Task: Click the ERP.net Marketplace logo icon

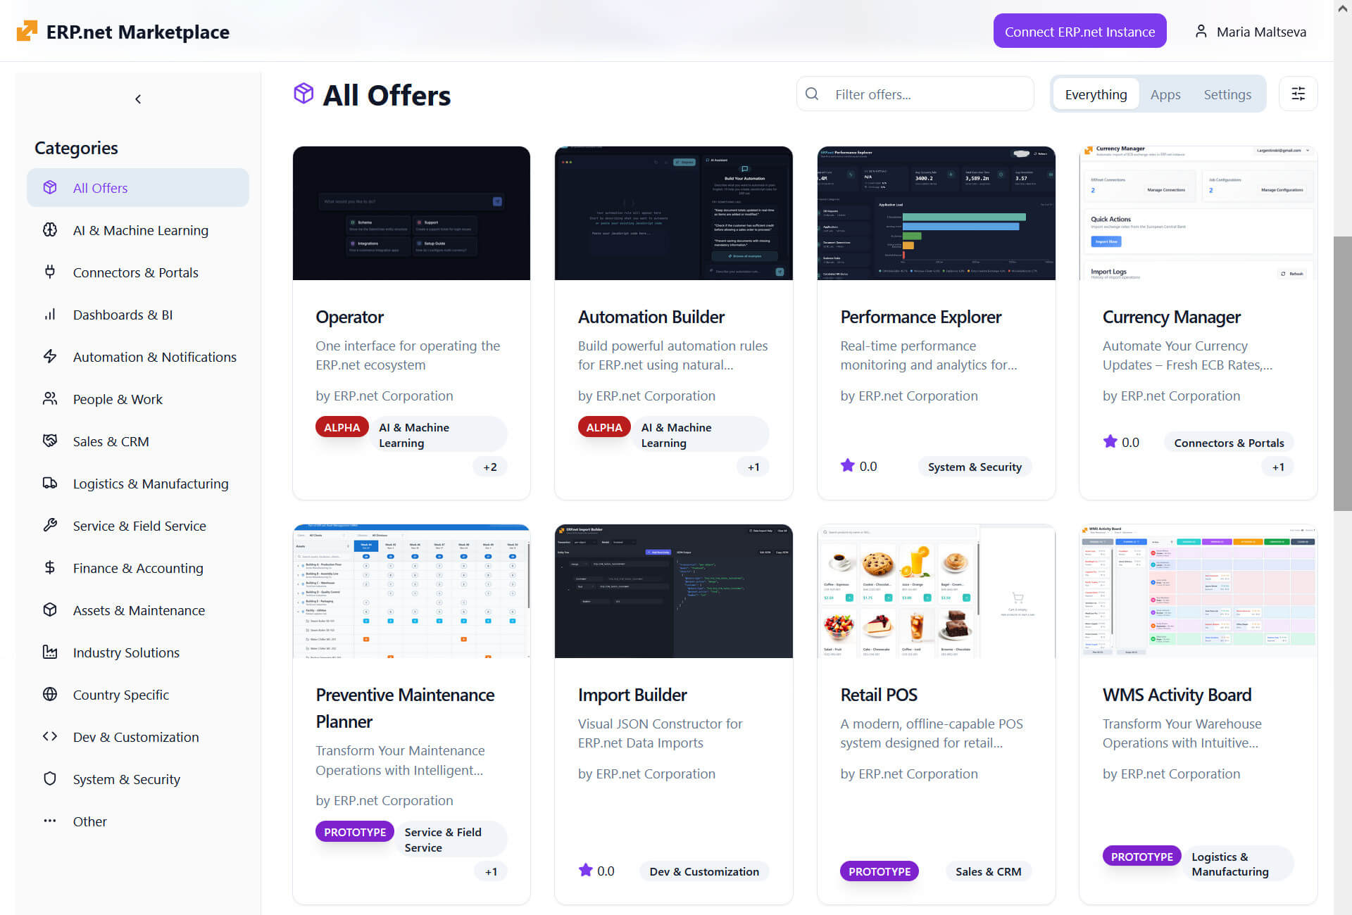Action: tap(27, 31)
